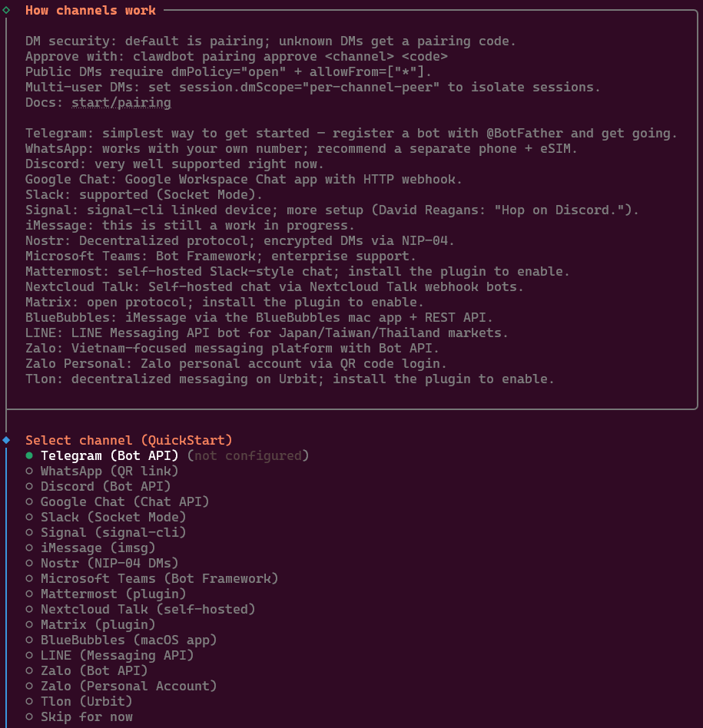703x728 pixels.
Task: Pick the Zalo (Bot API) option
Action: tap(94, 670)
